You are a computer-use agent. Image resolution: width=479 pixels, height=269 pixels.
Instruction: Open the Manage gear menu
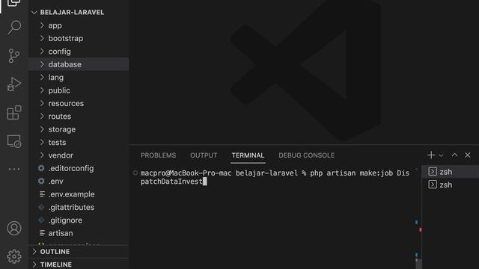click(x=14, y=256)
